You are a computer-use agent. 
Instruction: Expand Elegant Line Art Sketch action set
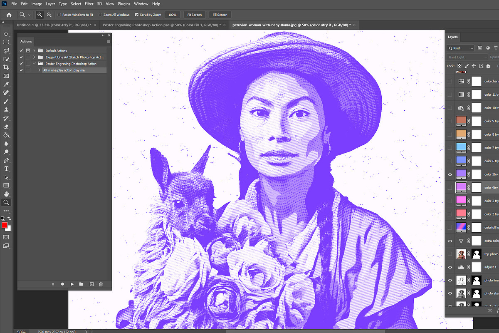click(34, 57)
